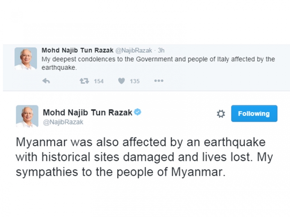Open the larger profile avatar in the bottom tweet
This screenshot has height=217, width=290.
click(27, 116)
